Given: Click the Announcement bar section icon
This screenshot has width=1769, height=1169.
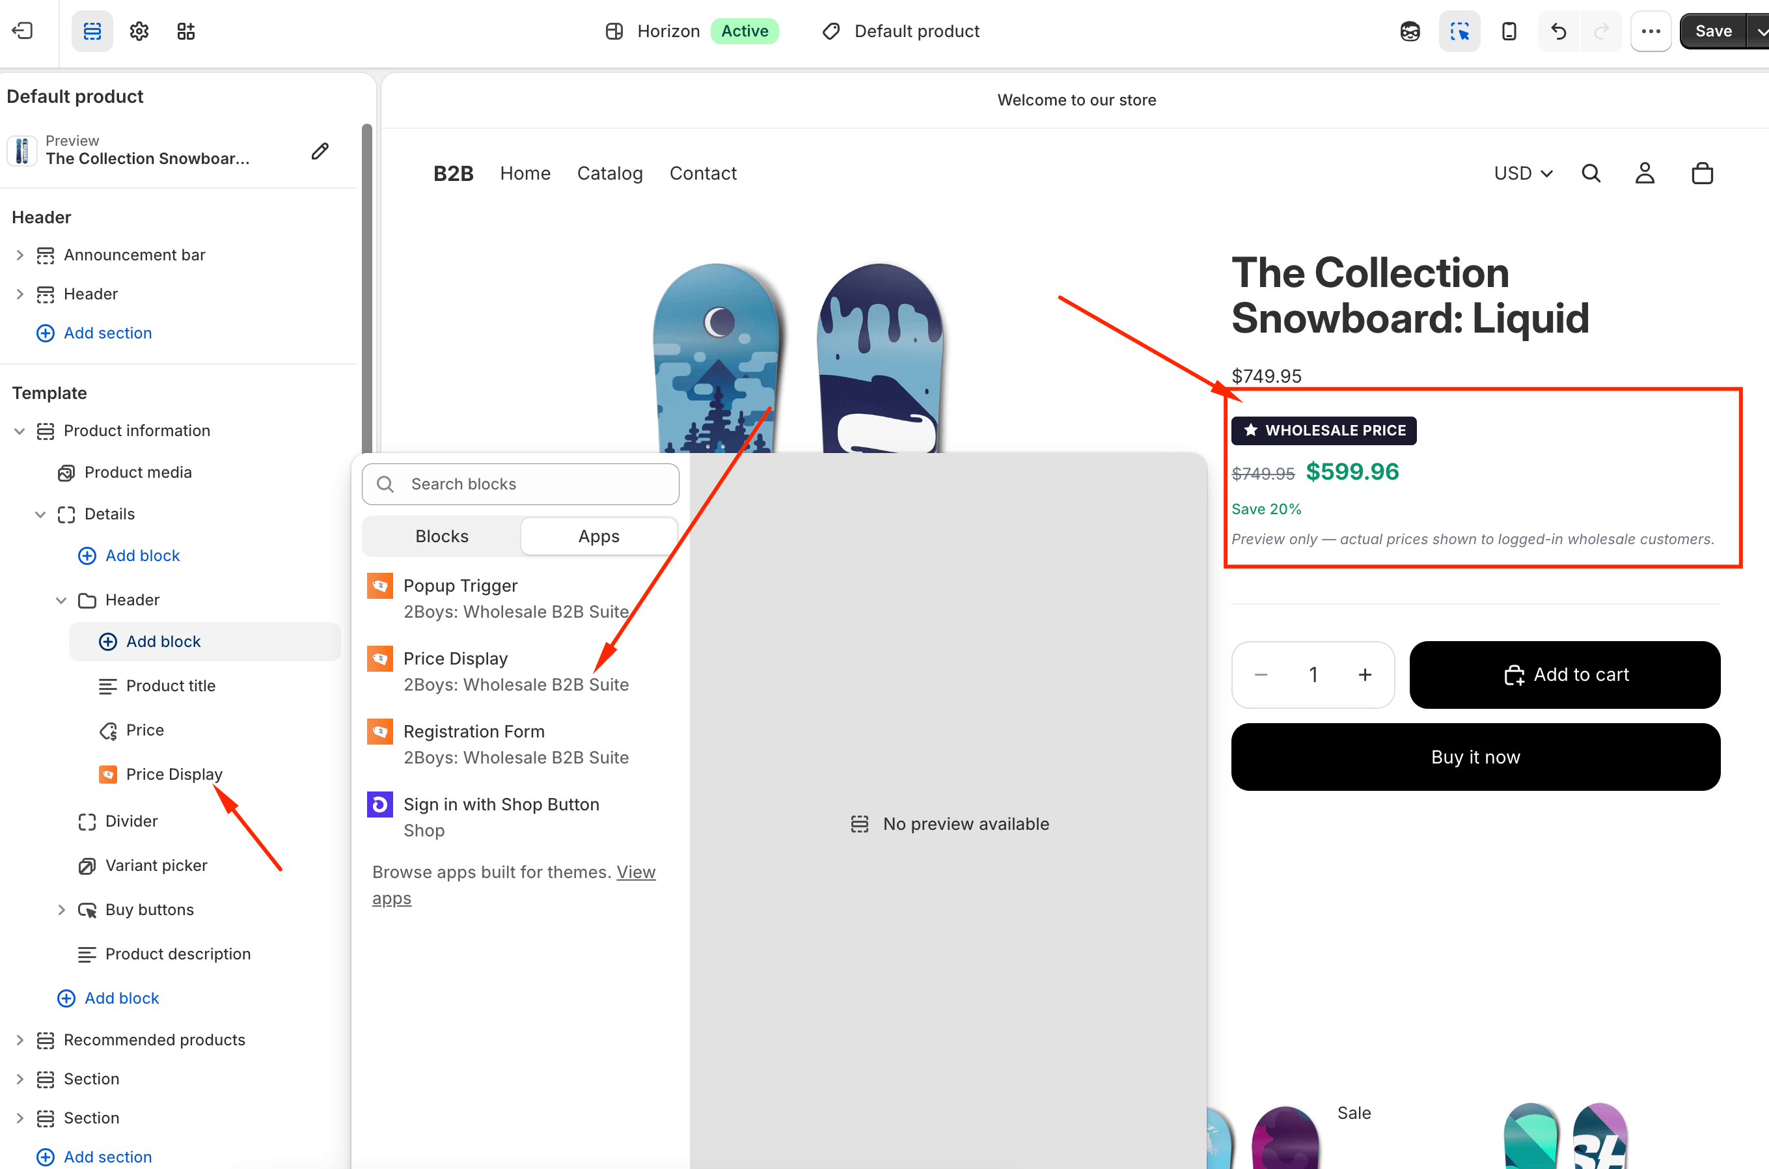Looking at the screenshot, I should pyautogui.click(x=46, y=255).
